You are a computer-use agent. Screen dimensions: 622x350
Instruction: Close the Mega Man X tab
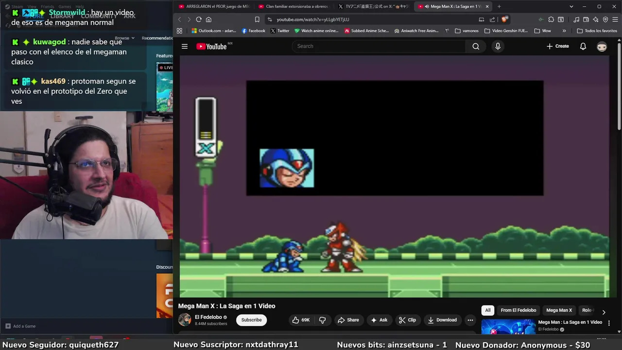487,6
